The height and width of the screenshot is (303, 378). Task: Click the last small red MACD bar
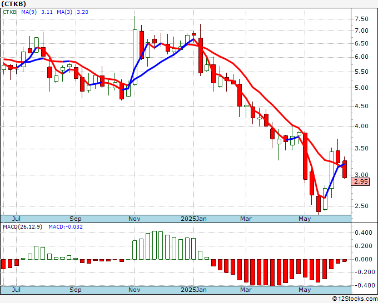345,261
